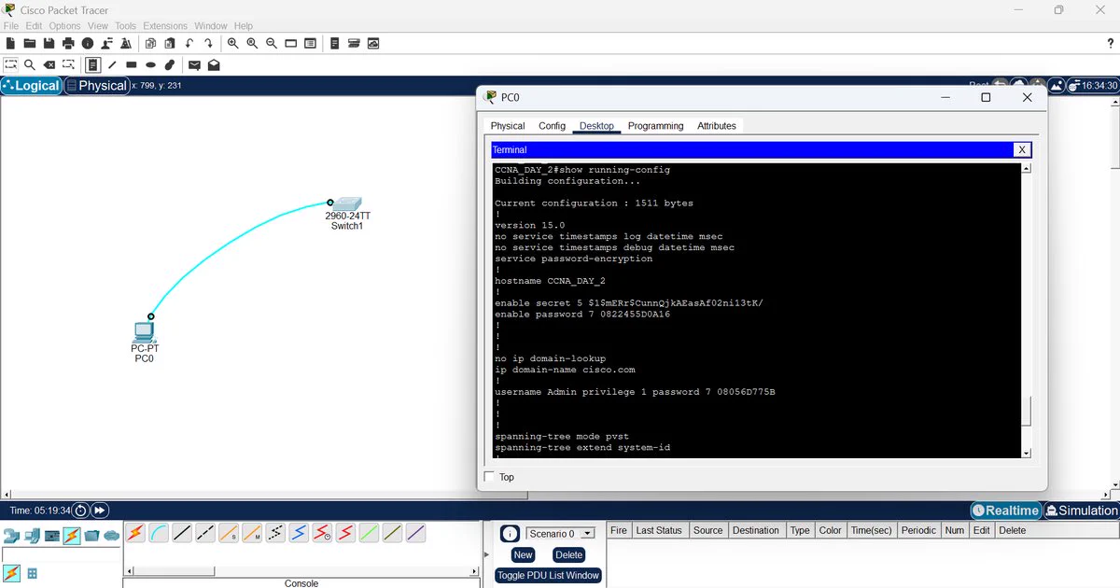The image size is (1120, 588).
Task: Click the set background image icon
Action: [1056, 85]
